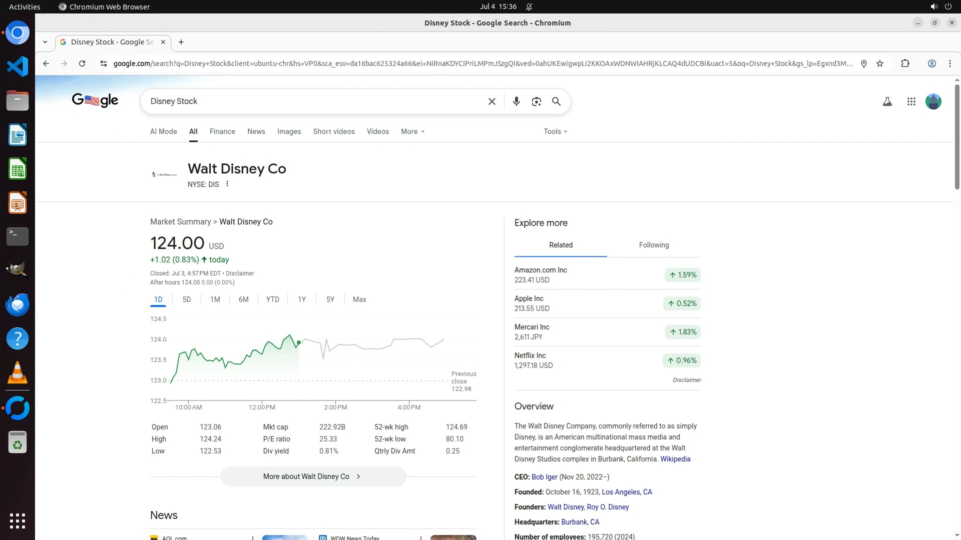Switch to the Finance search tab
961x540 pixels.
(222, 131)
